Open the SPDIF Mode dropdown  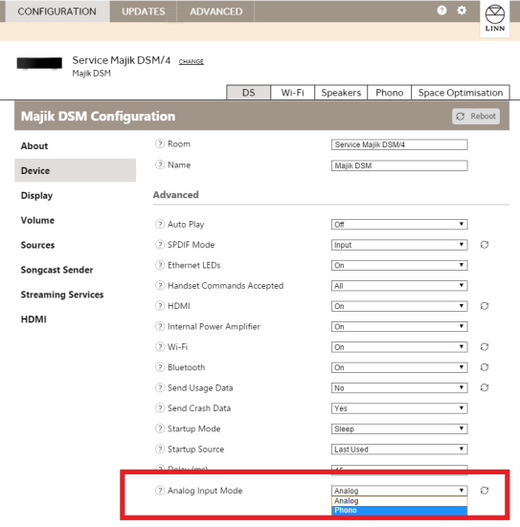click(399, 245)
